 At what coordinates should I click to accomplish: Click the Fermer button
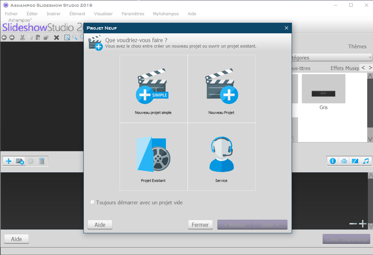tap(200, 225)
